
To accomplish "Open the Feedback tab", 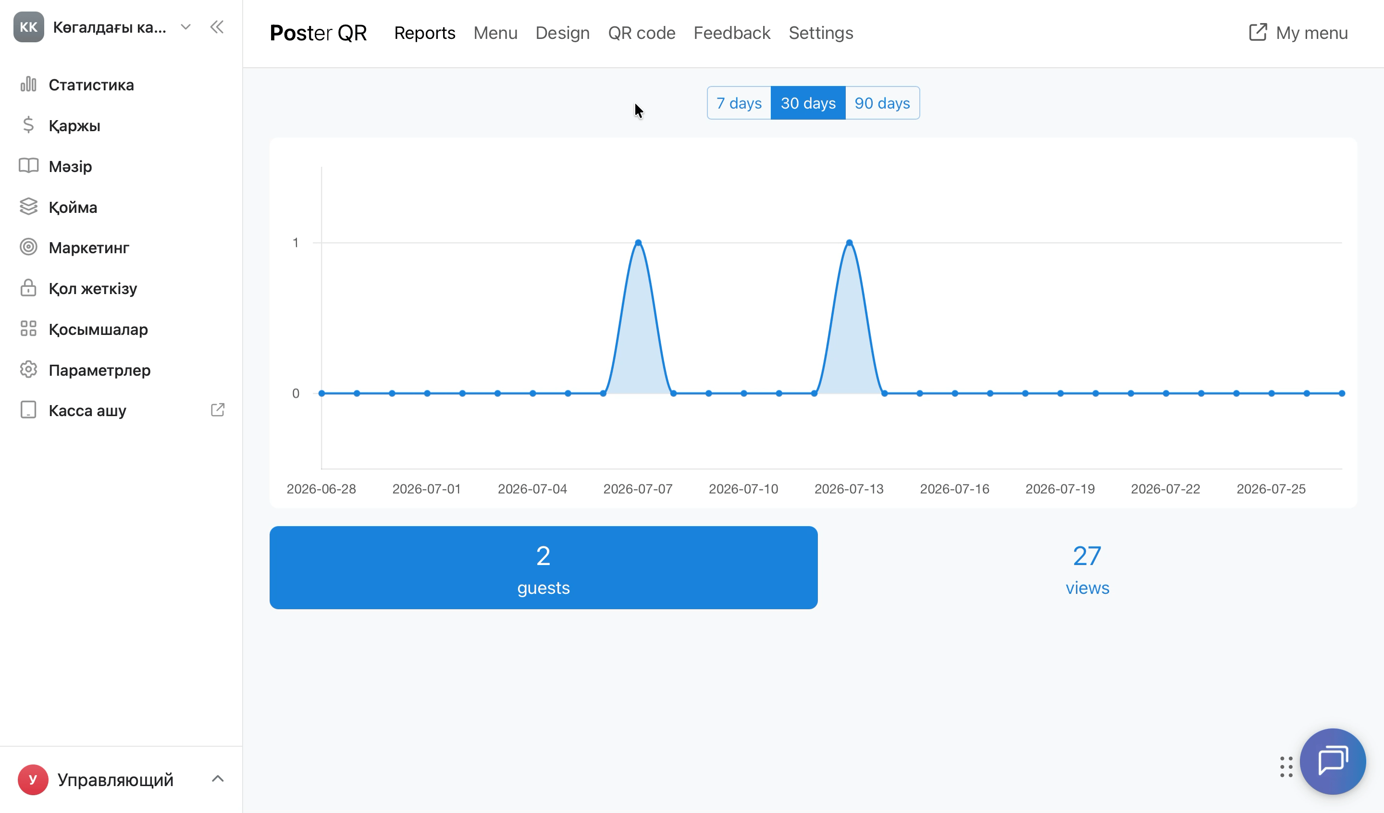I will 732,33.
